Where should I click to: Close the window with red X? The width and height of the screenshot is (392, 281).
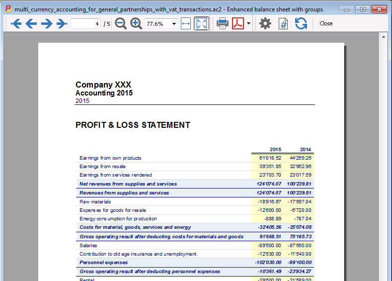pyautogui.click(x=379, y=9)
